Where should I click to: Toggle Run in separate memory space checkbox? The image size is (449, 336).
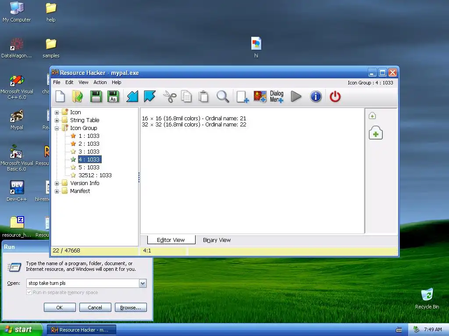[x=29, y=292]
